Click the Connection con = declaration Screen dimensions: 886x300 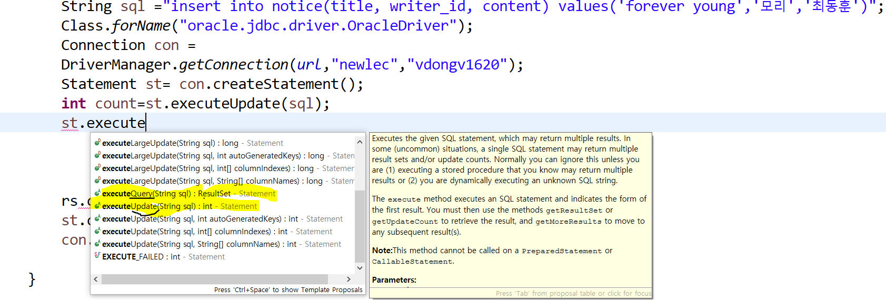[x=128, y=45]
